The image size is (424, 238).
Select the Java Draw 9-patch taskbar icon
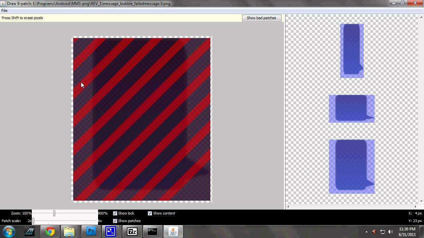point(173,231)
